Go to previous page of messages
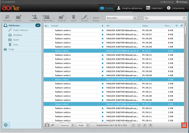The width and height of the screenshot is (189, 133). [x=139, y=125]
